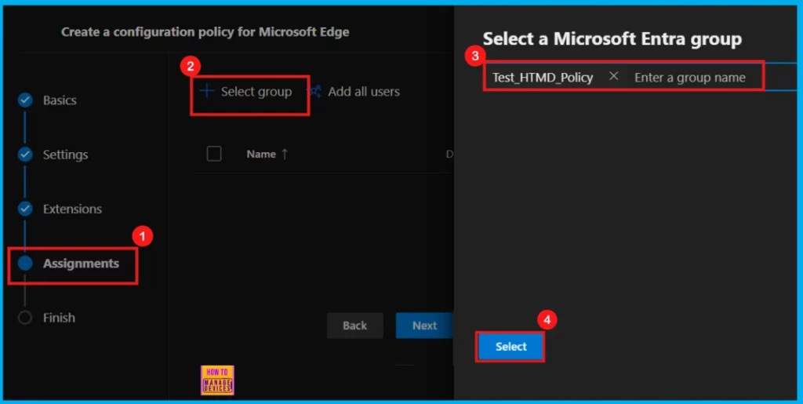Click the Create a configuration policy title
803x404 pixels.
click(x=205, y=32)
